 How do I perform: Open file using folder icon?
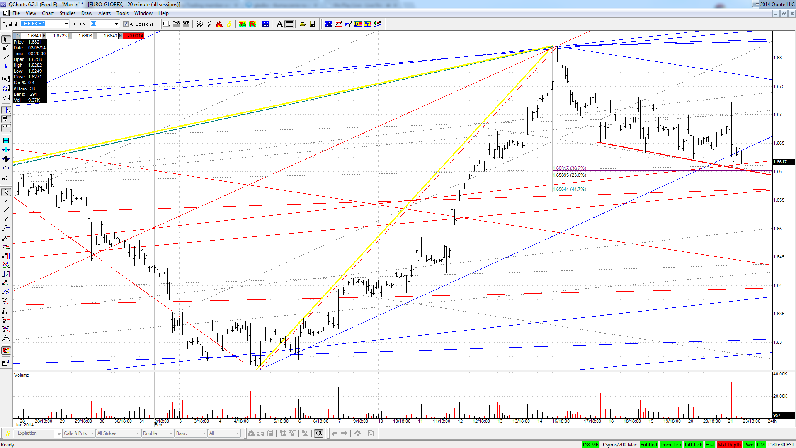[303, 24]
